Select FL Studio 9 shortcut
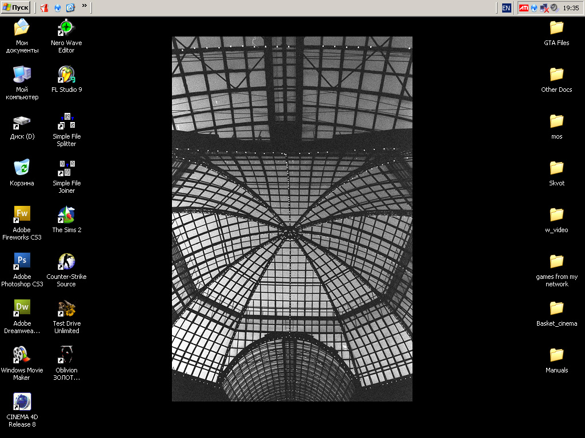The width and height of the screenshot is (585, 438). pos(66,79)
